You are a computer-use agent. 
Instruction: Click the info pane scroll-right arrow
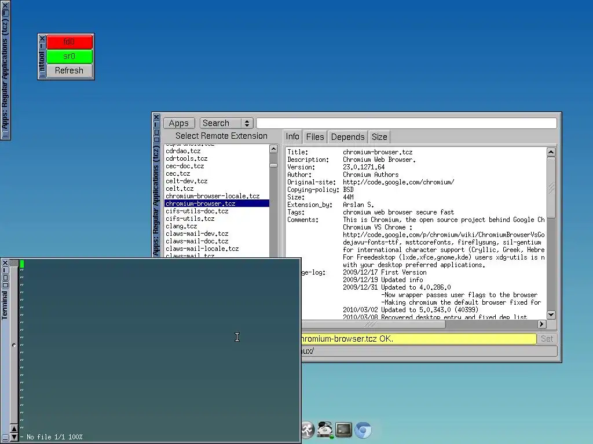(x=541, y=324)
